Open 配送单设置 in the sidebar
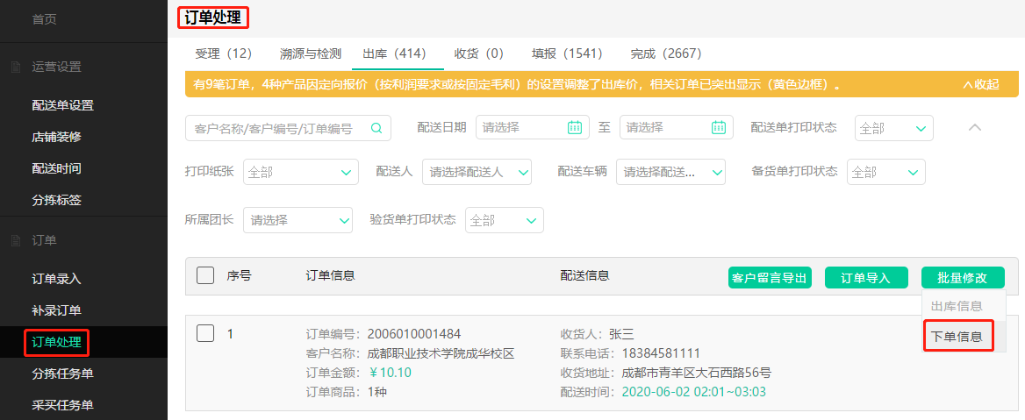Viewport: 1025px width, 420px height. 63,105
